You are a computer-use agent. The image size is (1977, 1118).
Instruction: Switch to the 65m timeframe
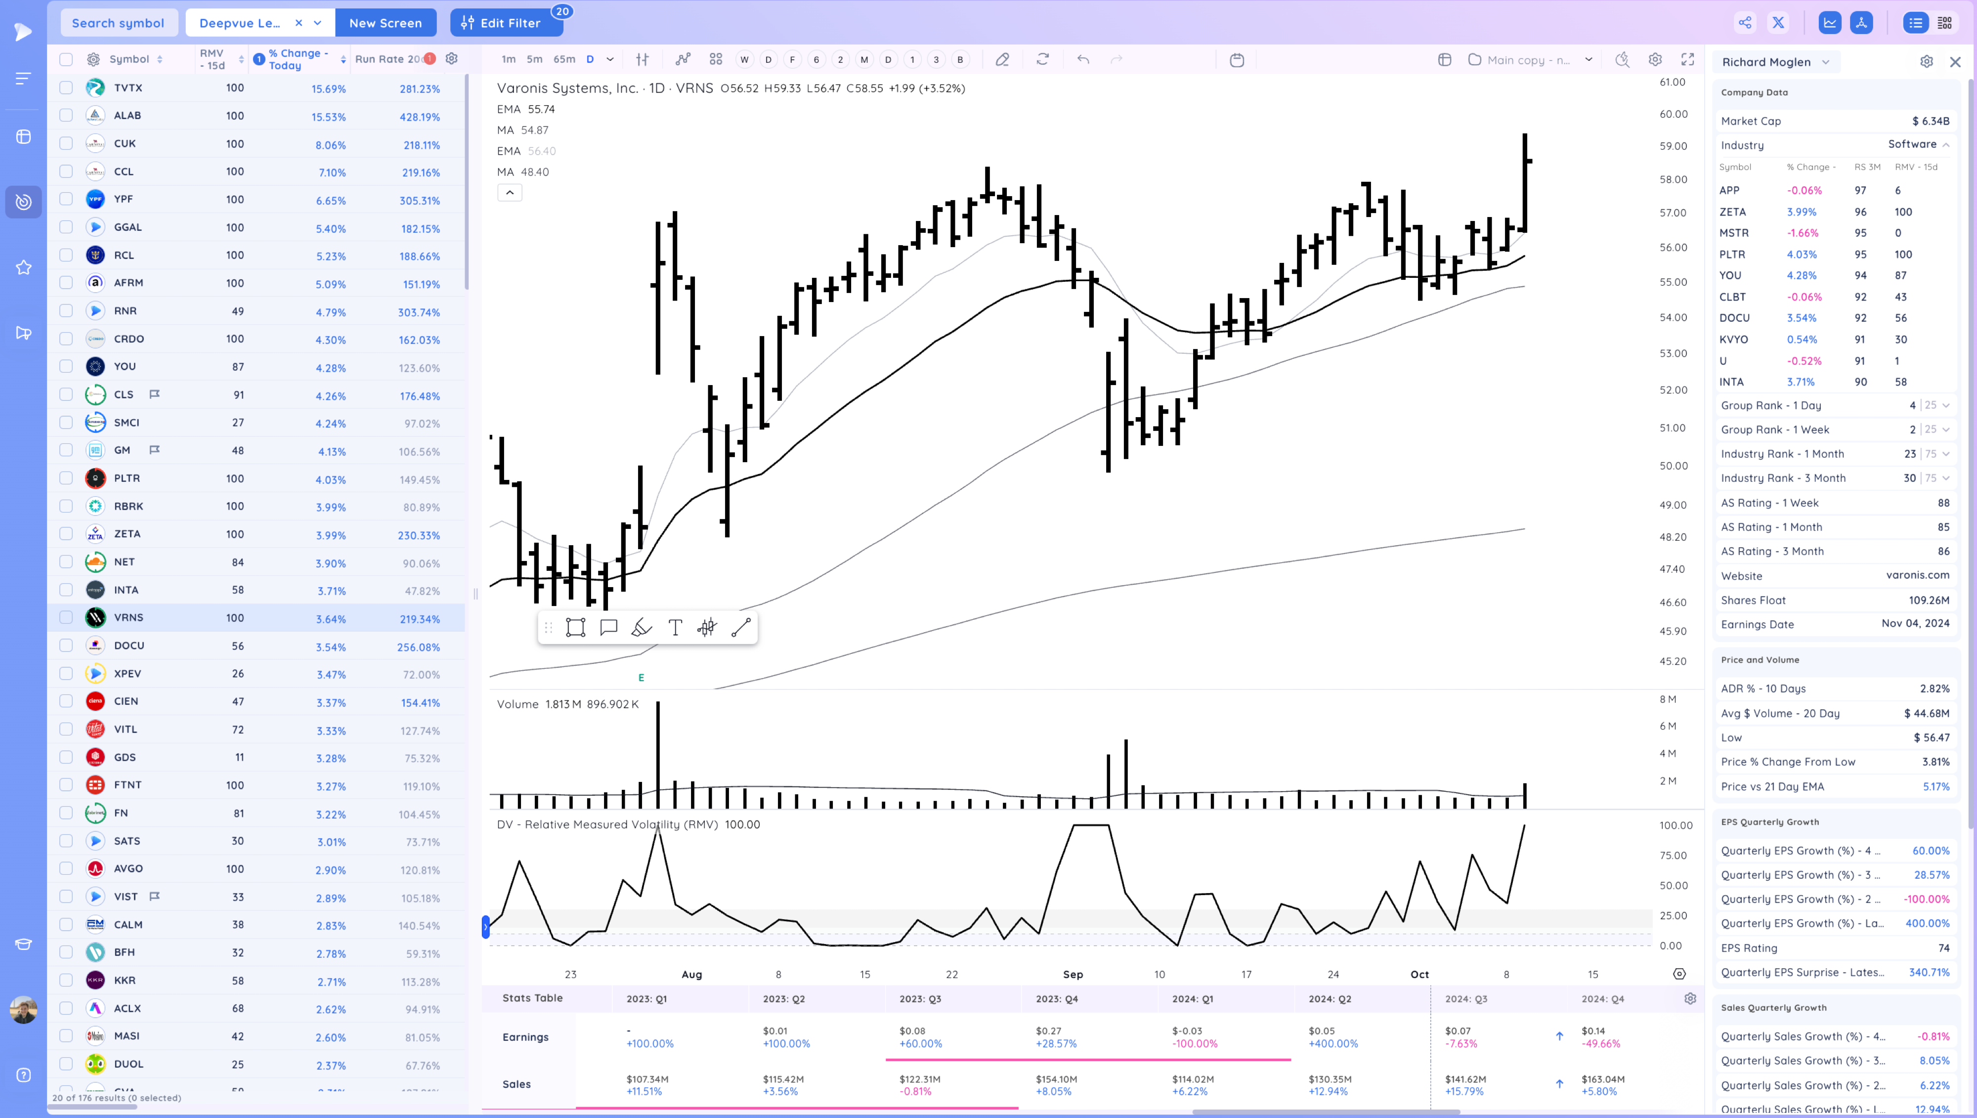[x=564, y=59]
